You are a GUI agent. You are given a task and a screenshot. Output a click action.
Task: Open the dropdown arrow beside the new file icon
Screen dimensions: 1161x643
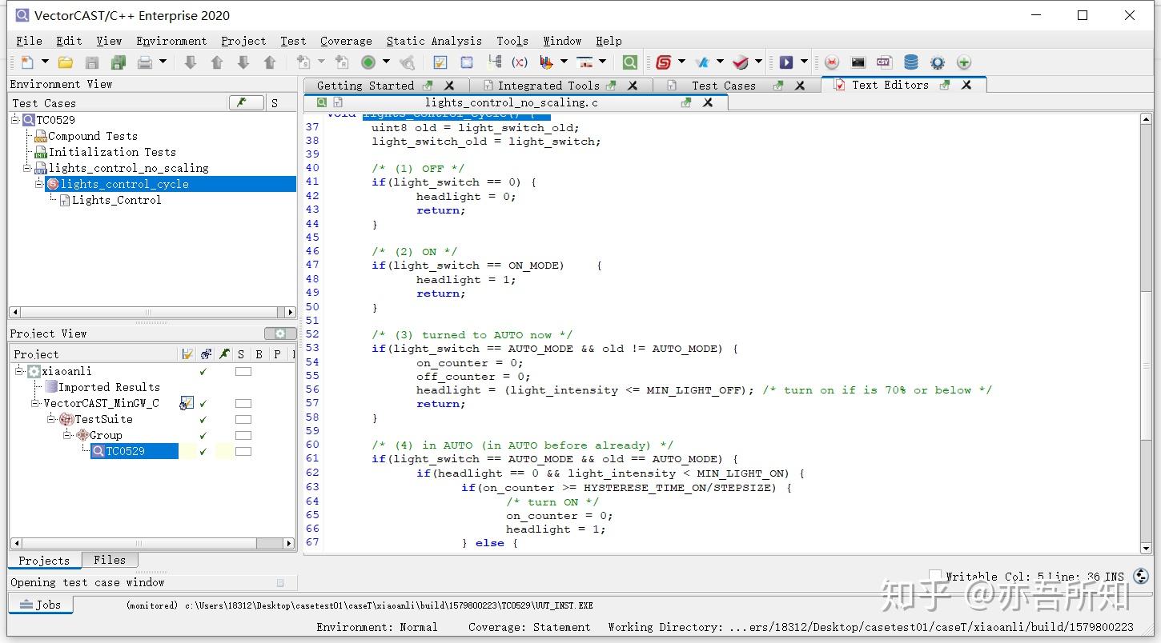[x=45, y=62]
